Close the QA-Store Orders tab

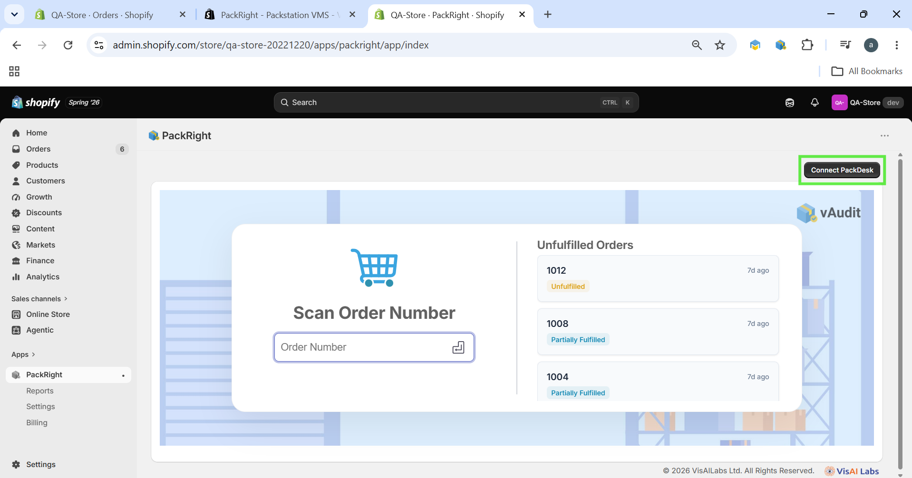pos(183,15)
